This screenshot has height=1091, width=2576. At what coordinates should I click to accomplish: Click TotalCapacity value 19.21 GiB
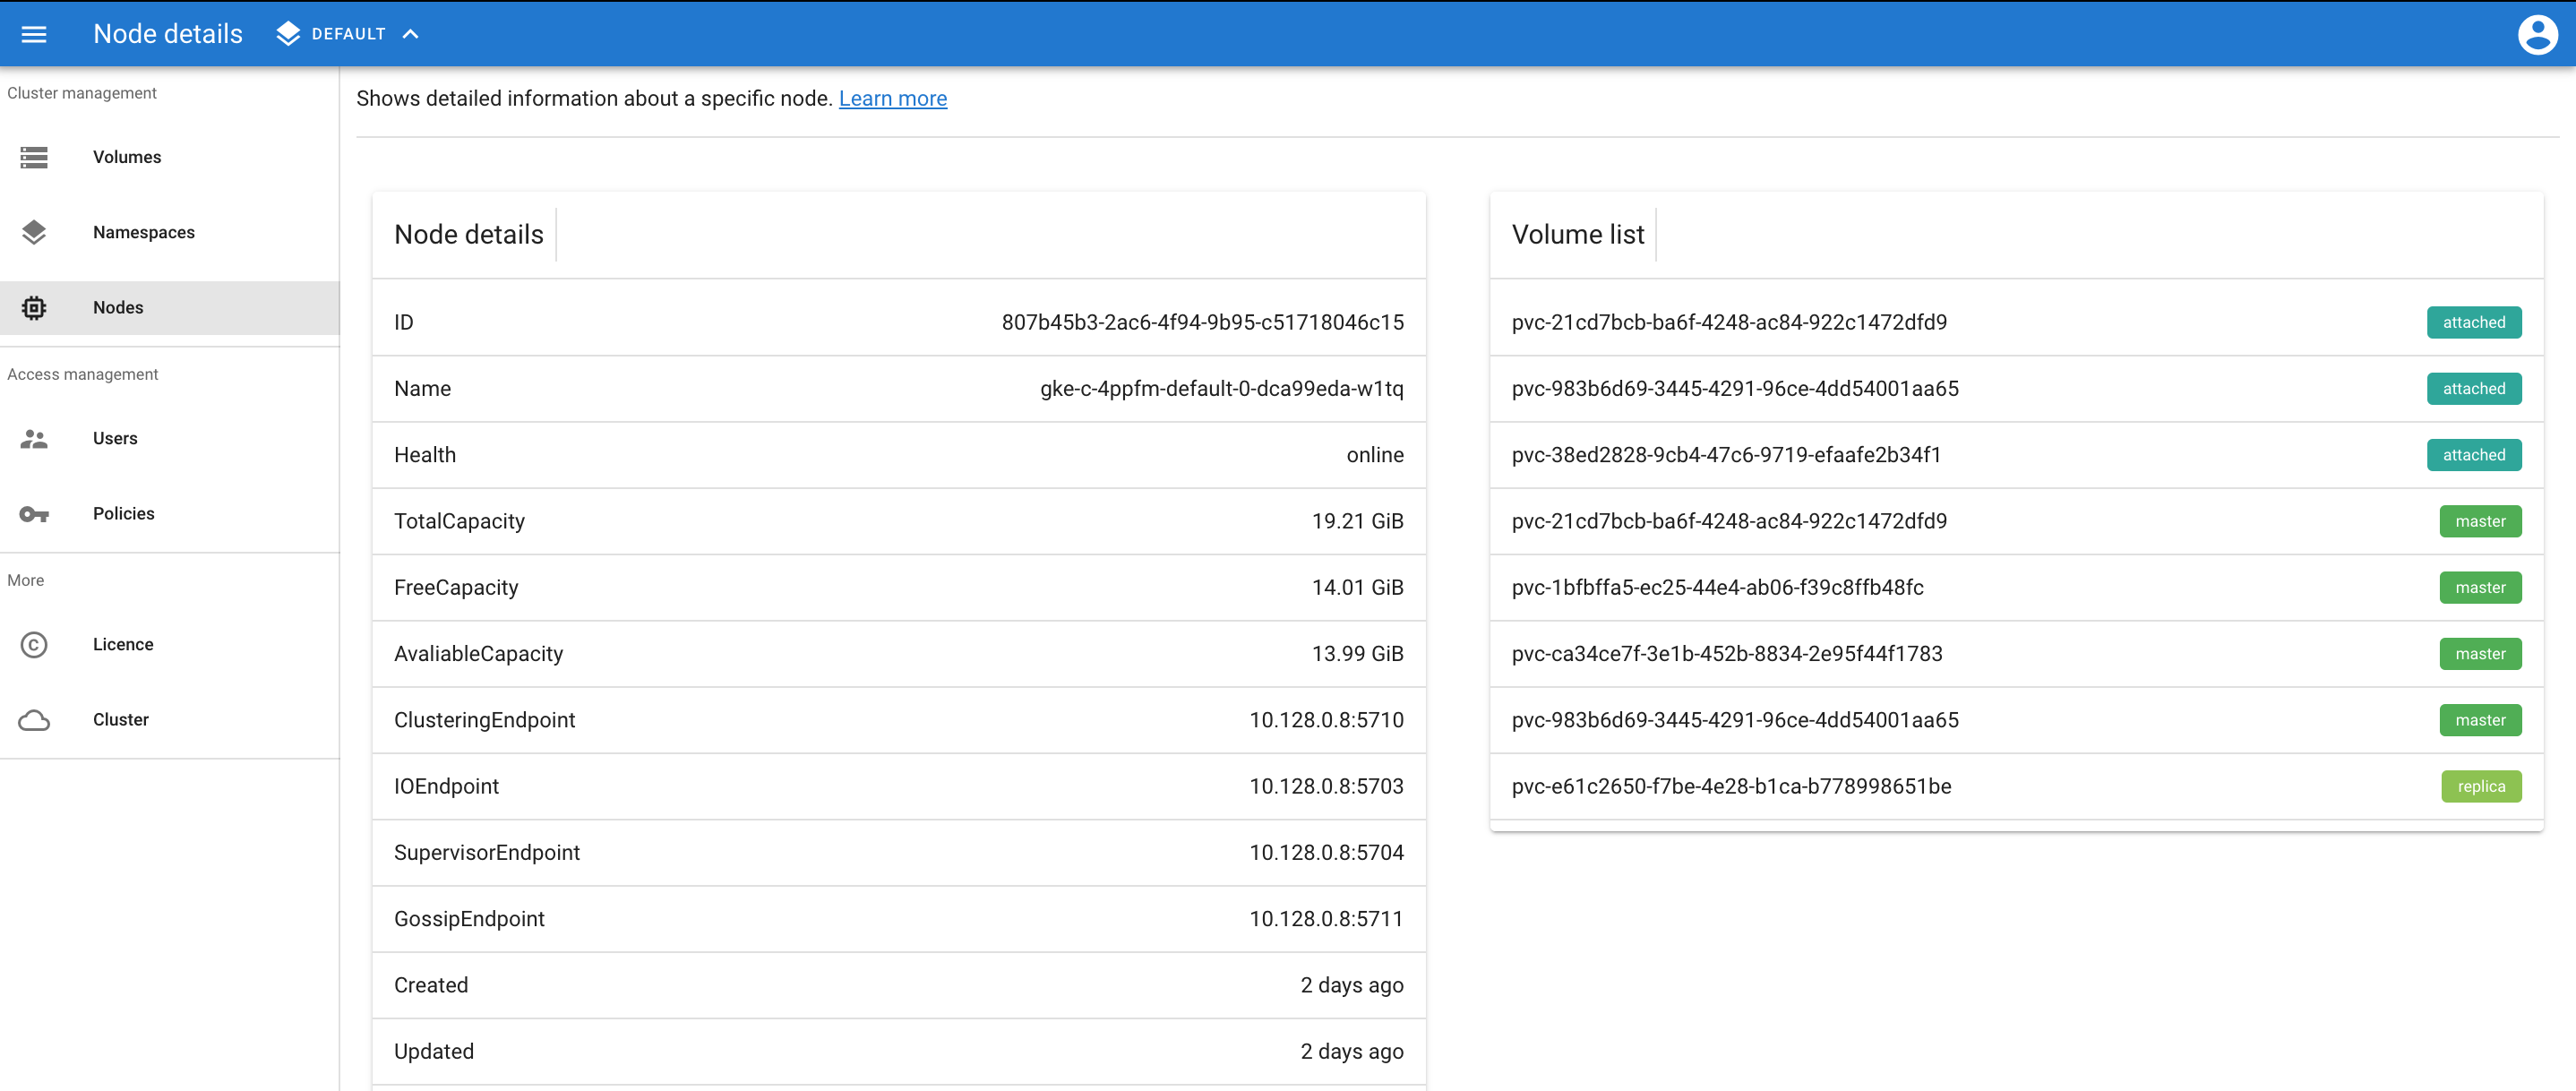pos(1357,521)
